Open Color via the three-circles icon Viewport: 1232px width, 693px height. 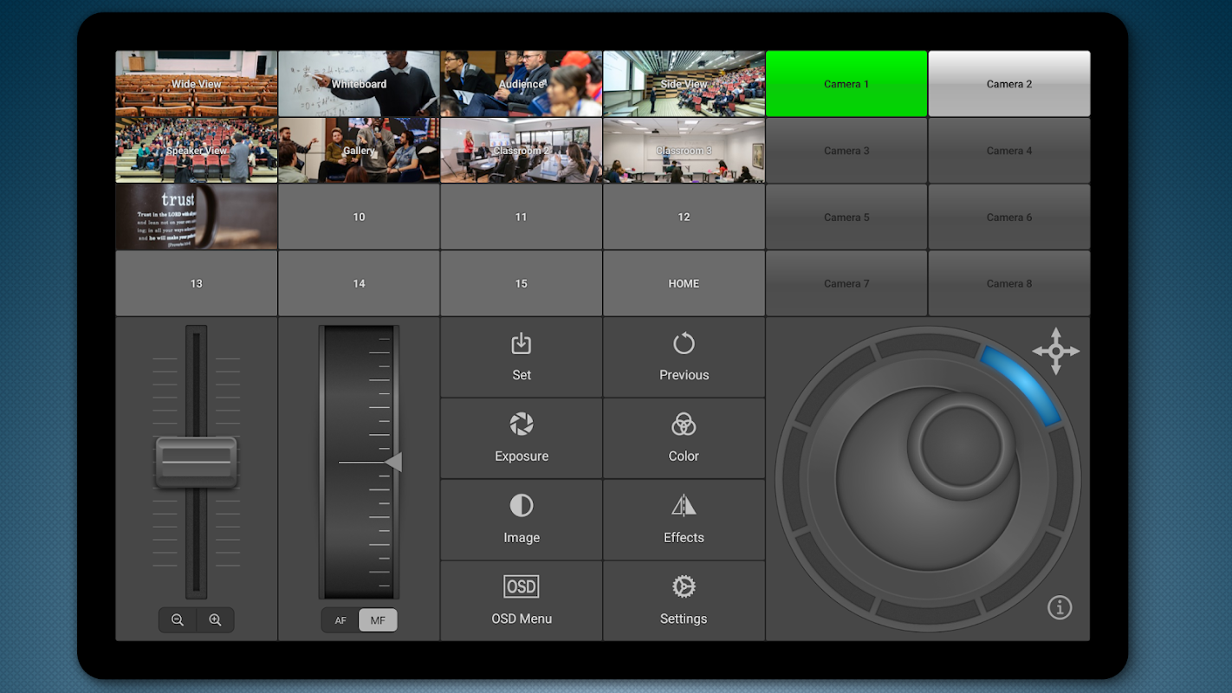684,424
